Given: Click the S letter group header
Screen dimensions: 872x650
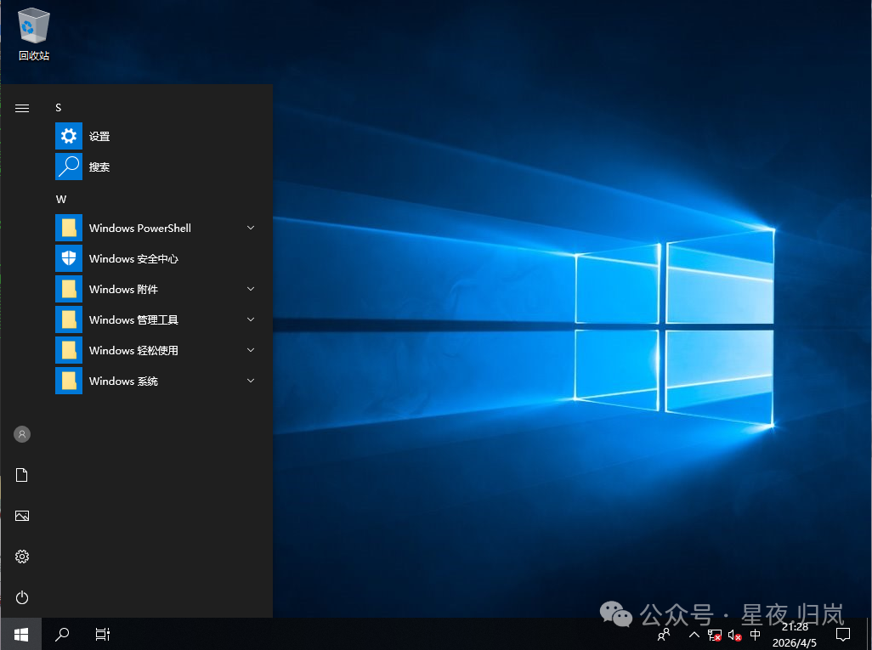Looking at the screenshot, I should [x=59, y=108].
